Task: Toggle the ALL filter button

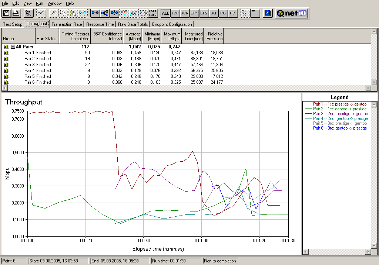Action: point(165,13)
